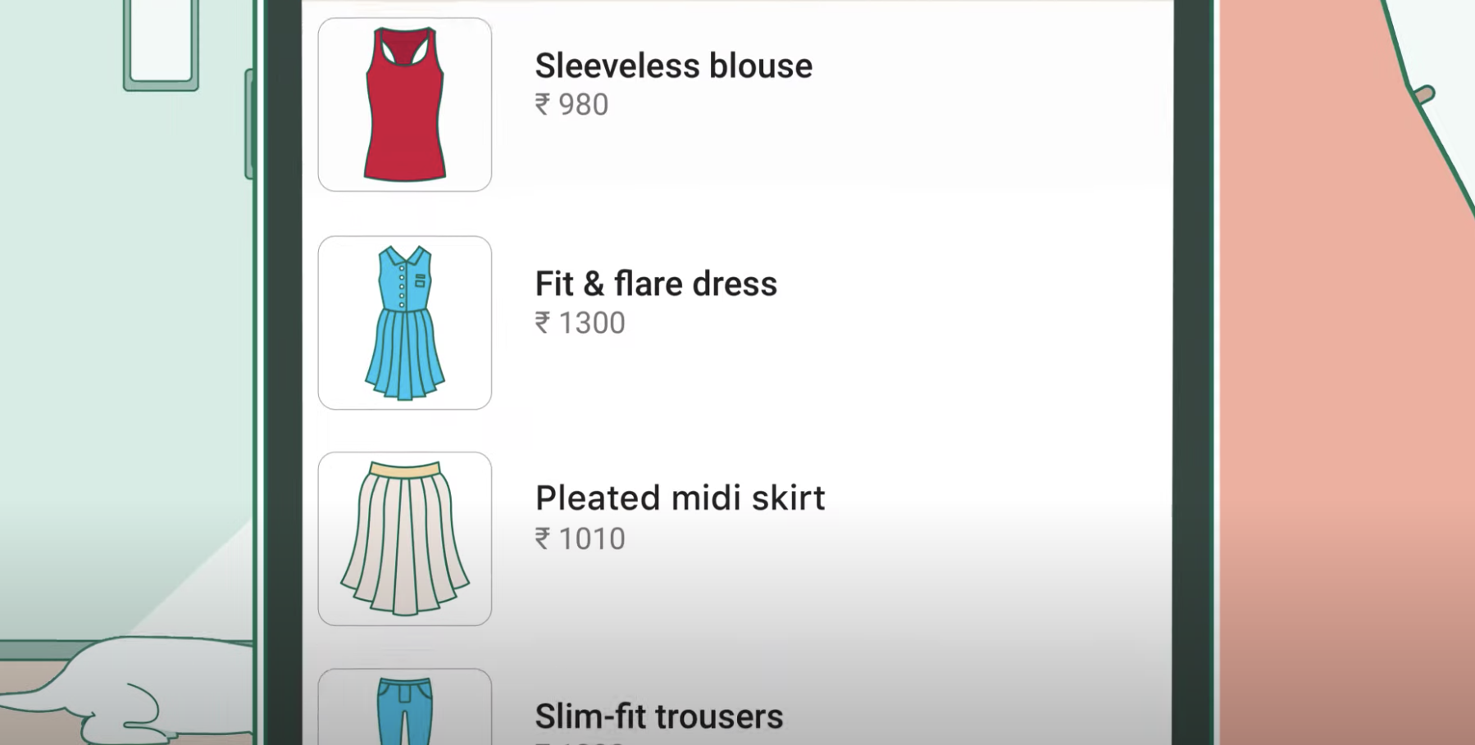Click the rupee symbol beside 980
1475x745 pixels.
tap(542, 105)
